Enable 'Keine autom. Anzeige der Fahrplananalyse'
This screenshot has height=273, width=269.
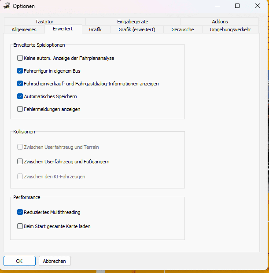(20, 58)
